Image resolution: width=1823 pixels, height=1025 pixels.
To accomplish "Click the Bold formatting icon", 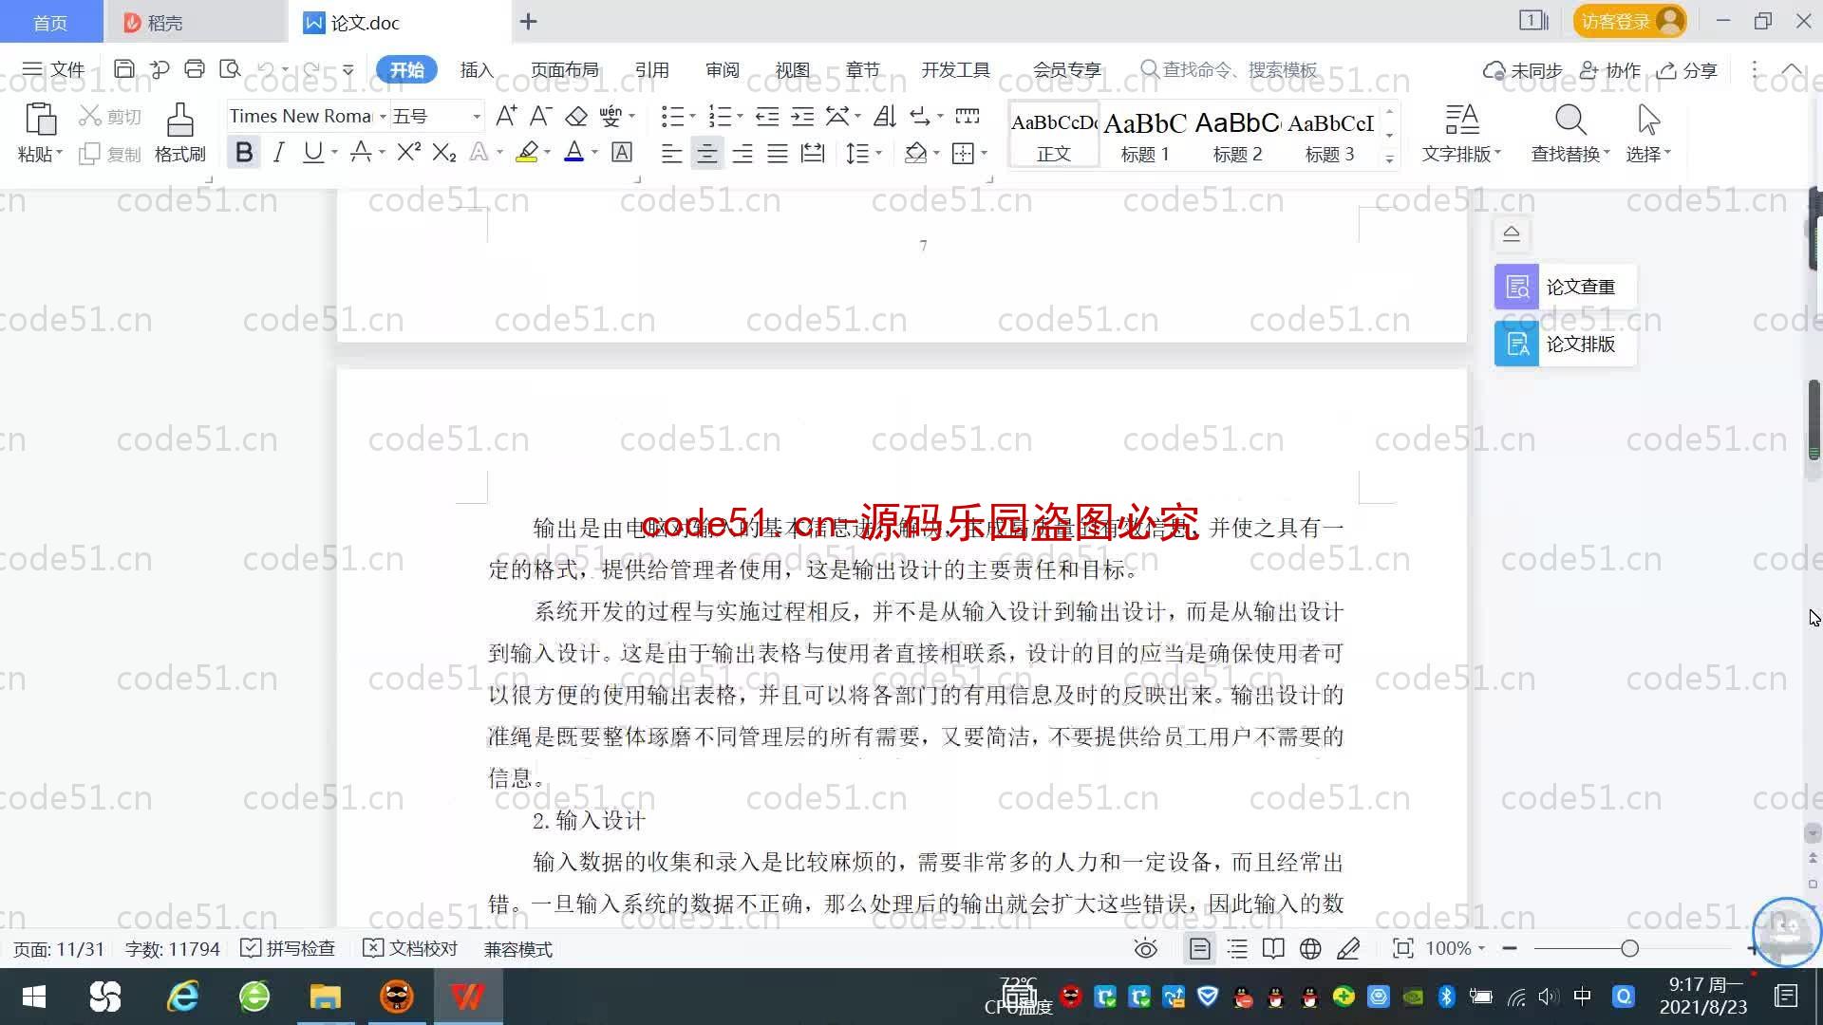I will (x=243, y=153).
